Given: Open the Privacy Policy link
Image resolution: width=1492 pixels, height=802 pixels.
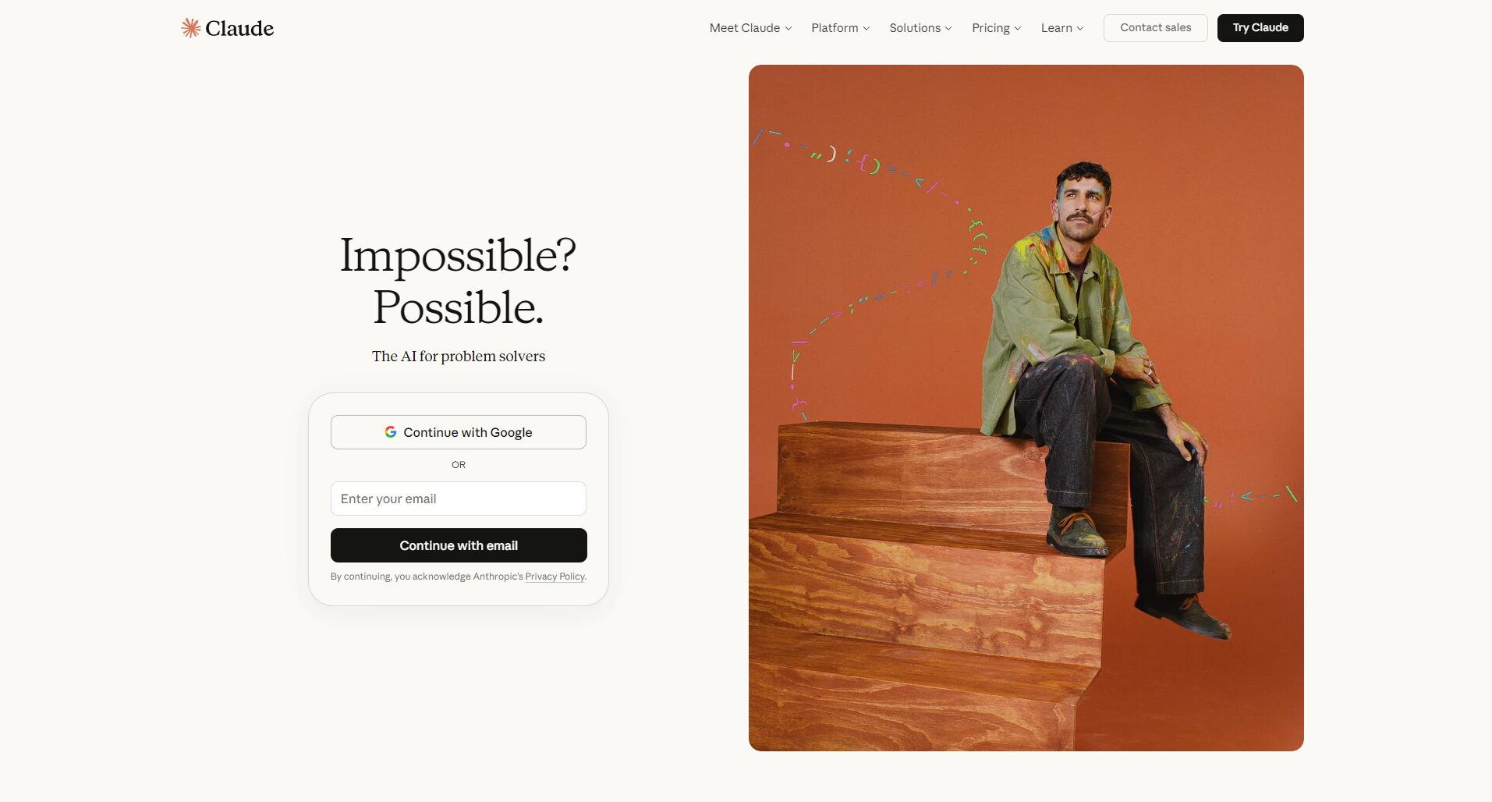Looking at the screenshot, I should (x=555, y=577).
